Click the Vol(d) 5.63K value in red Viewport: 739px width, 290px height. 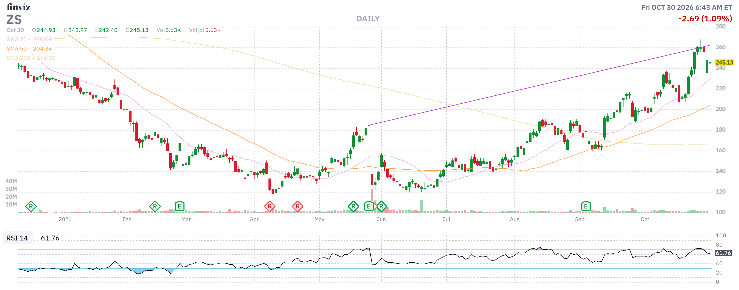point(213,30)
